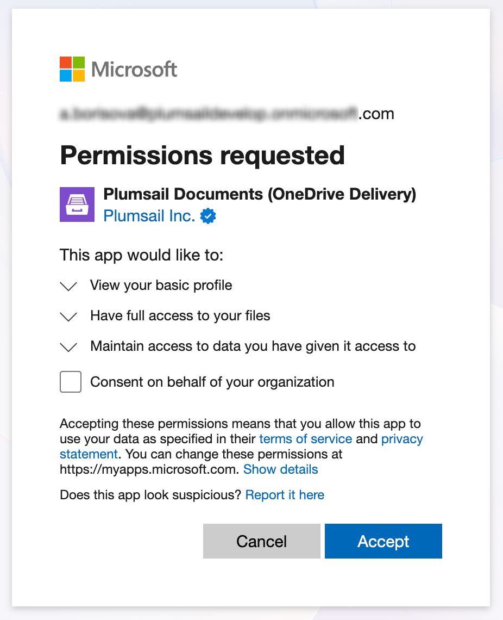The image size is (503, 620).
Task: Select the Permissions requested heading
Action: click(x=202, y=155)
